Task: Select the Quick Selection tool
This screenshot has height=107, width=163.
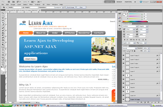Action: pos(3,20)
